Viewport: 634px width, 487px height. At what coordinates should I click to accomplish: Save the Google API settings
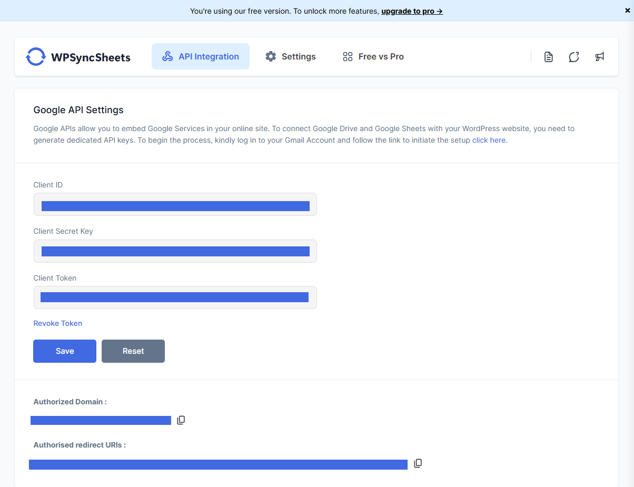click(x=65, y=351)
